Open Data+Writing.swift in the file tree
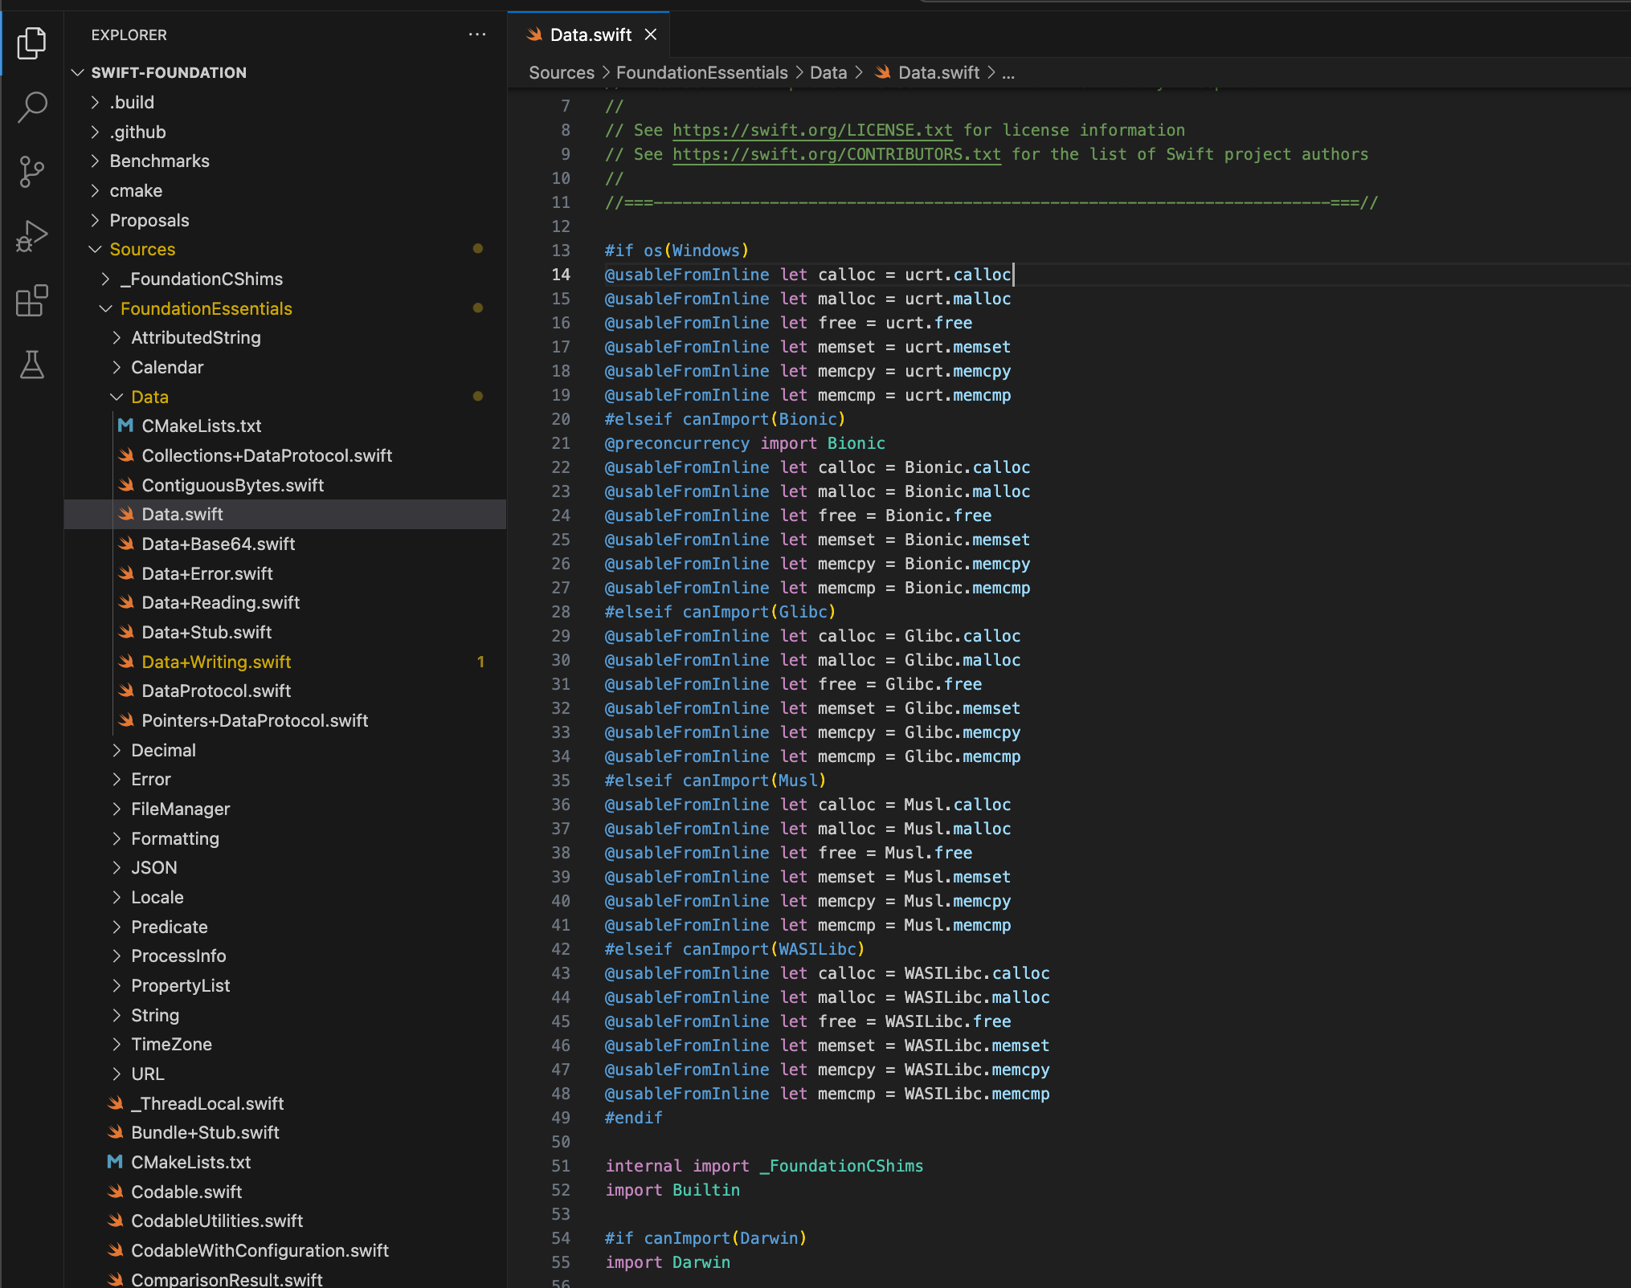The height and width of the screenshot is (1288, 1631). click(216, 662)
